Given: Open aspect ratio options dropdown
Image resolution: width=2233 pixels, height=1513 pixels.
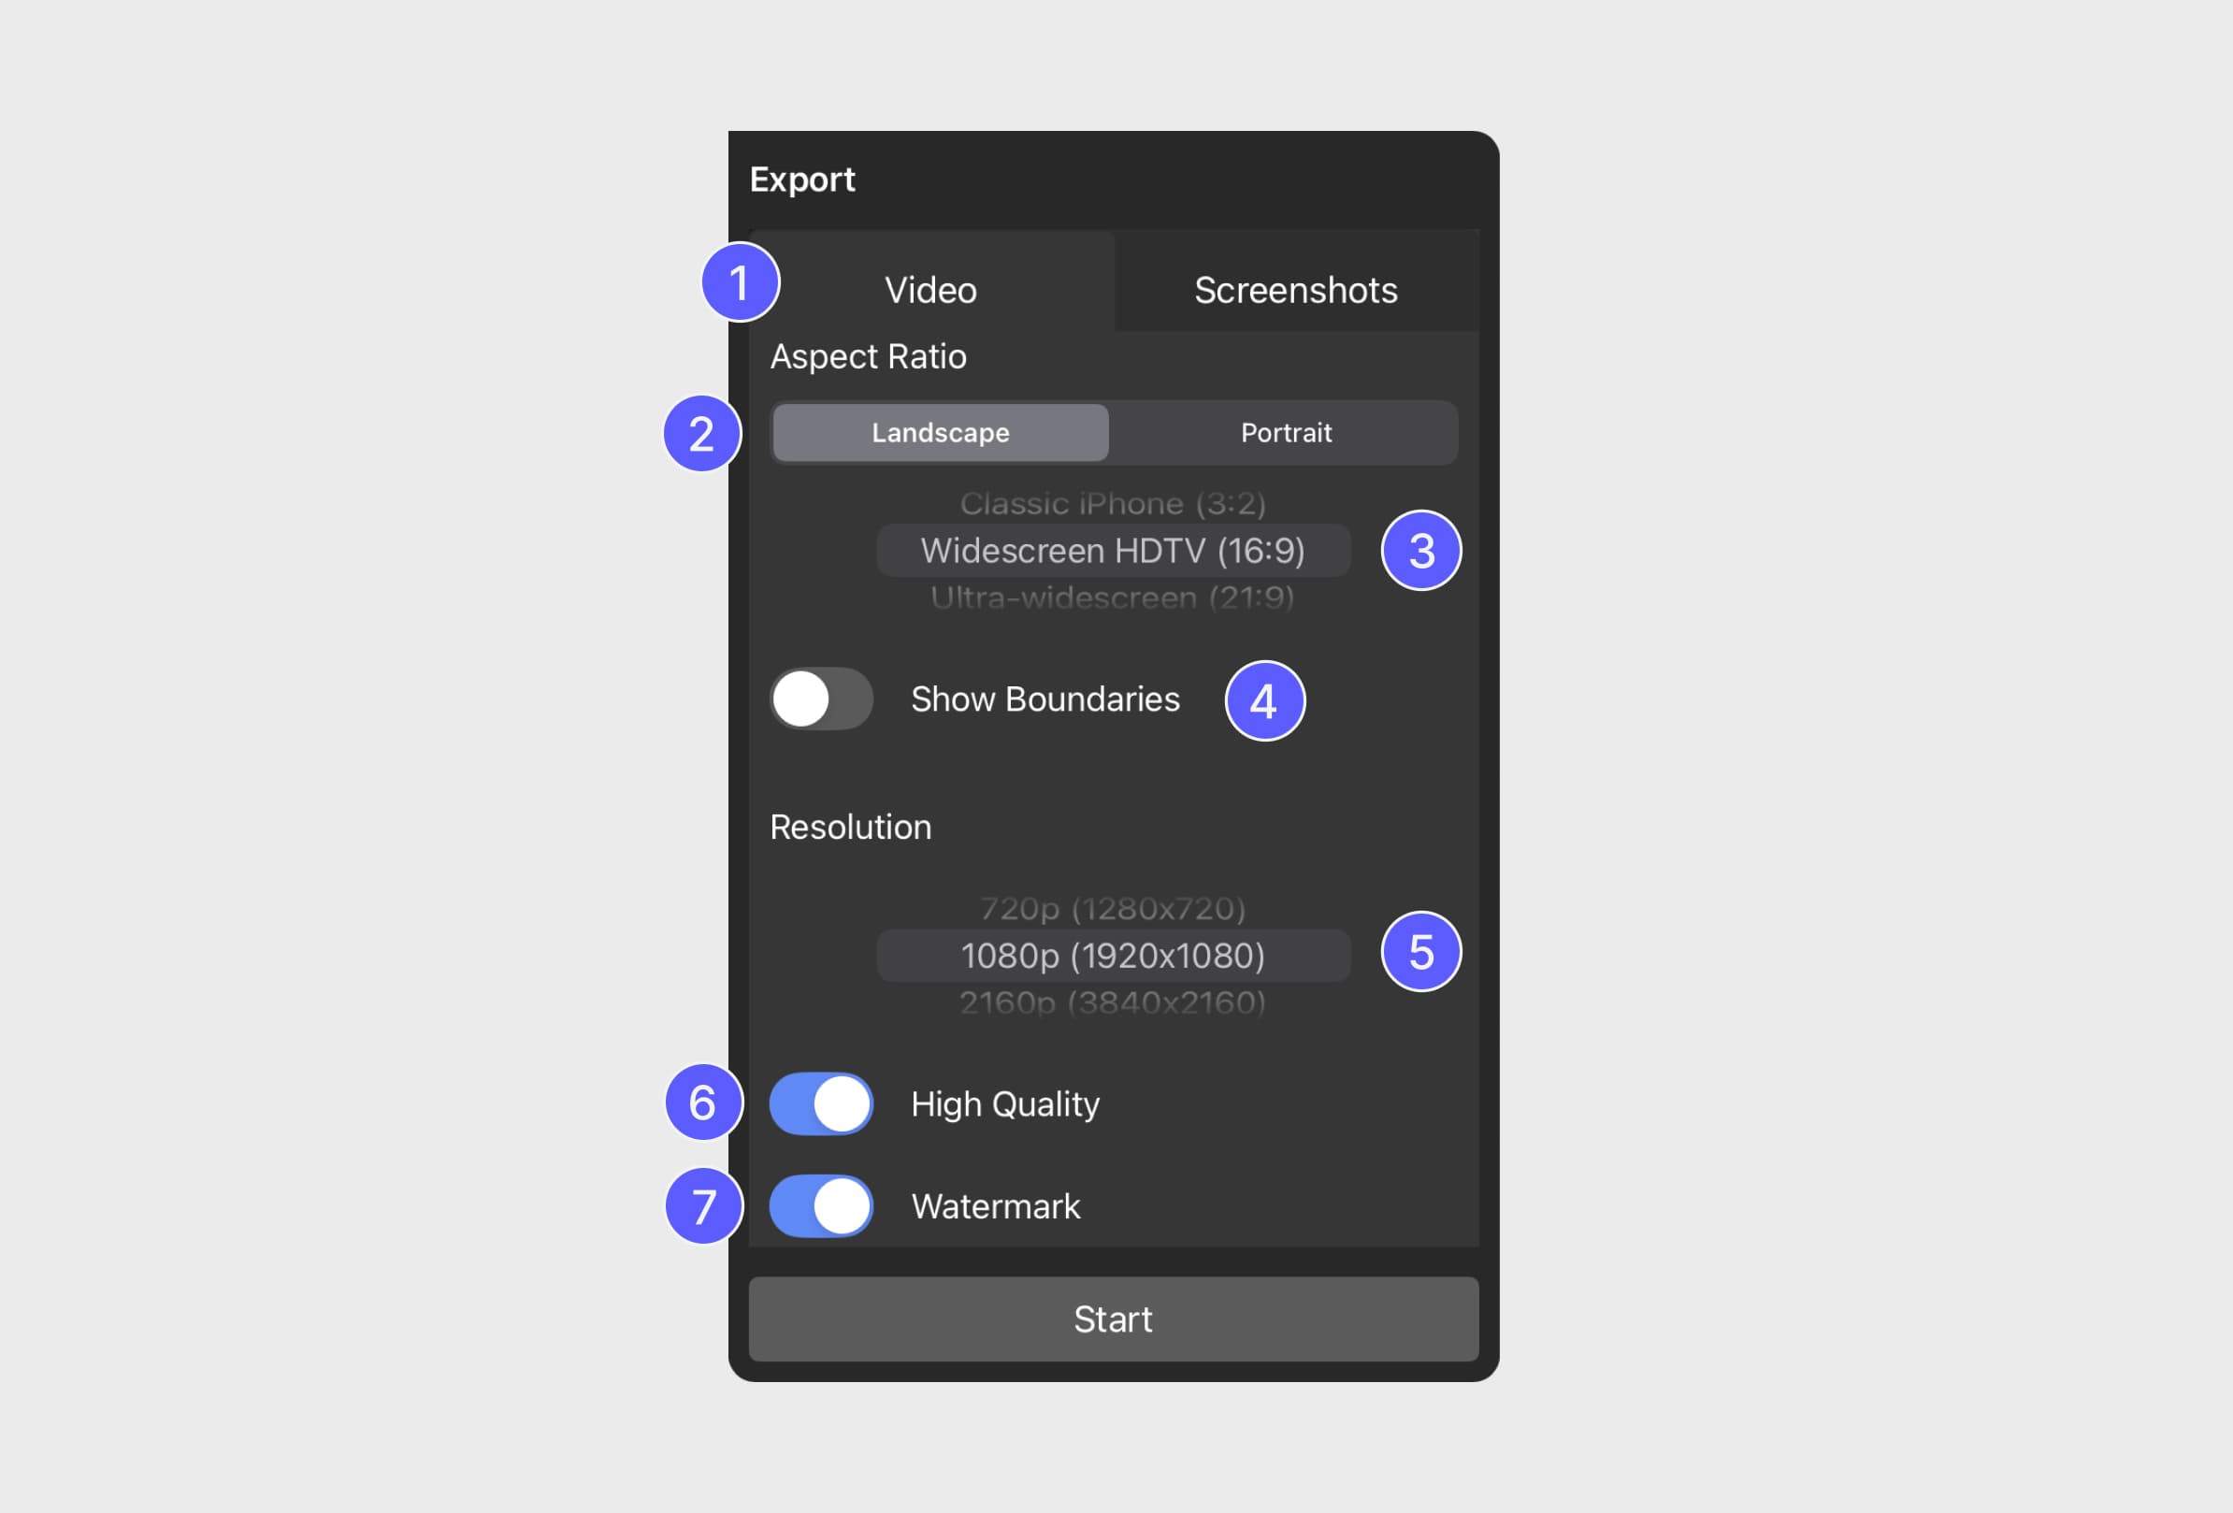Looking at the screenshot, I should pos(1114,551).
